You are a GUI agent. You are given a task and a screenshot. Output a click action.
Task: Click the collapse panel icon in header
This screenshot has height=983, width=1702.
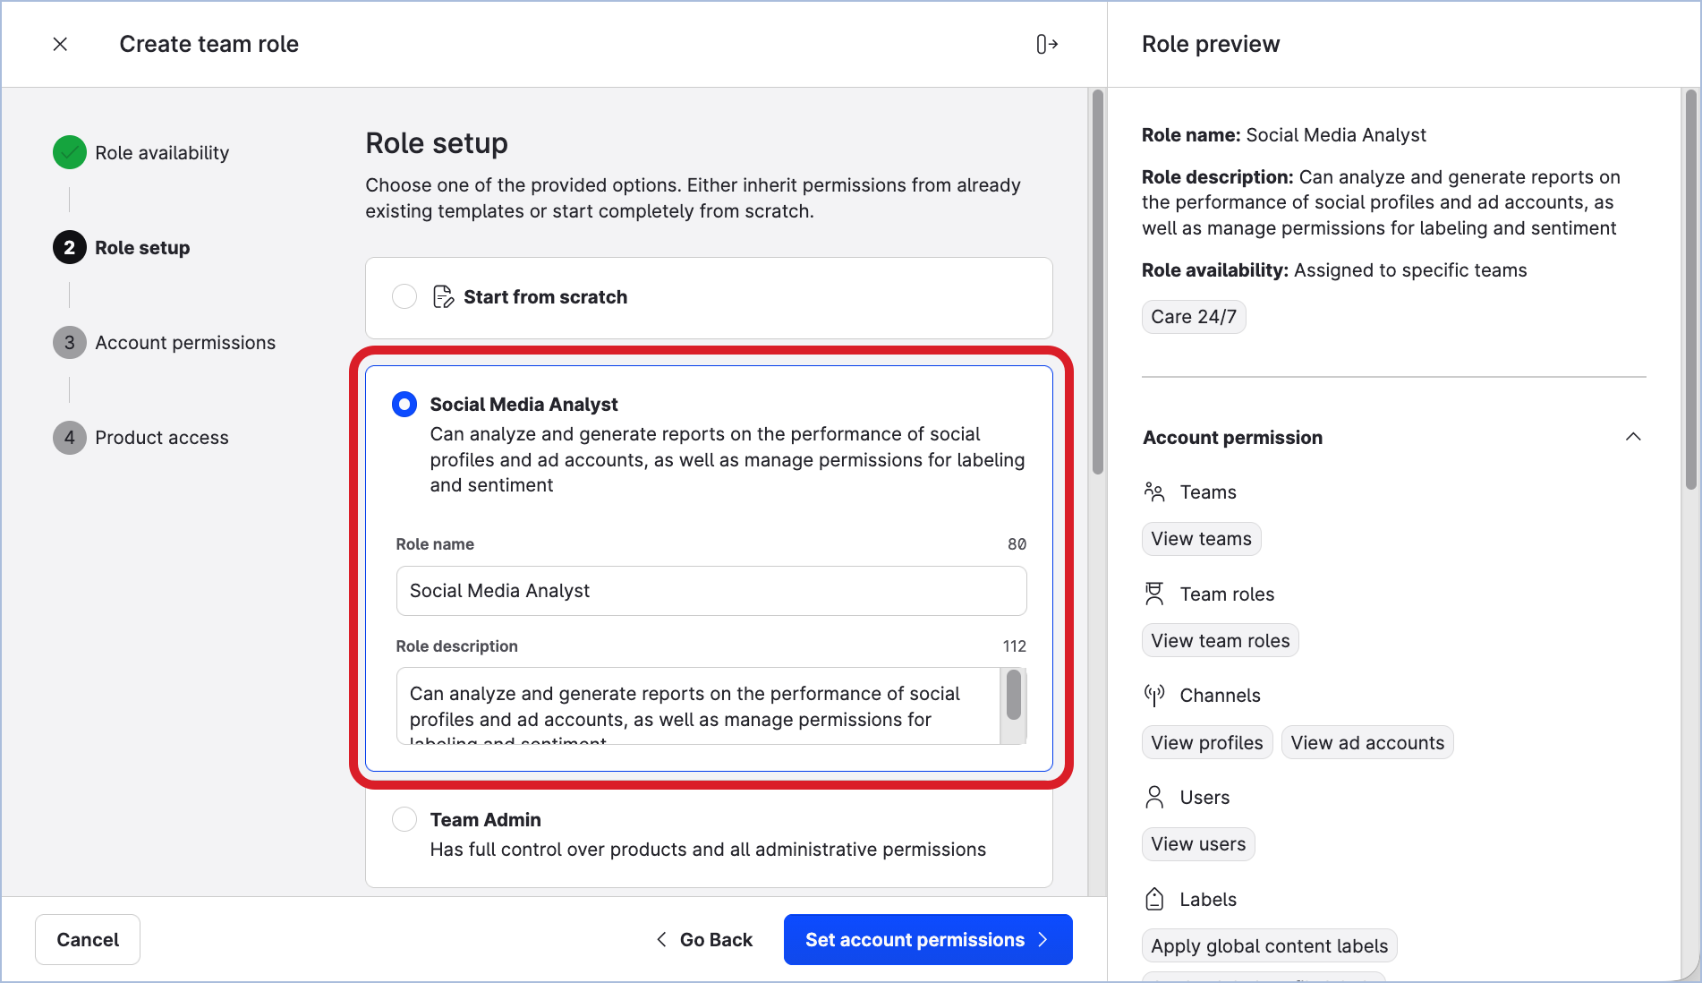pyautogui.click(x=1047, y=44)
